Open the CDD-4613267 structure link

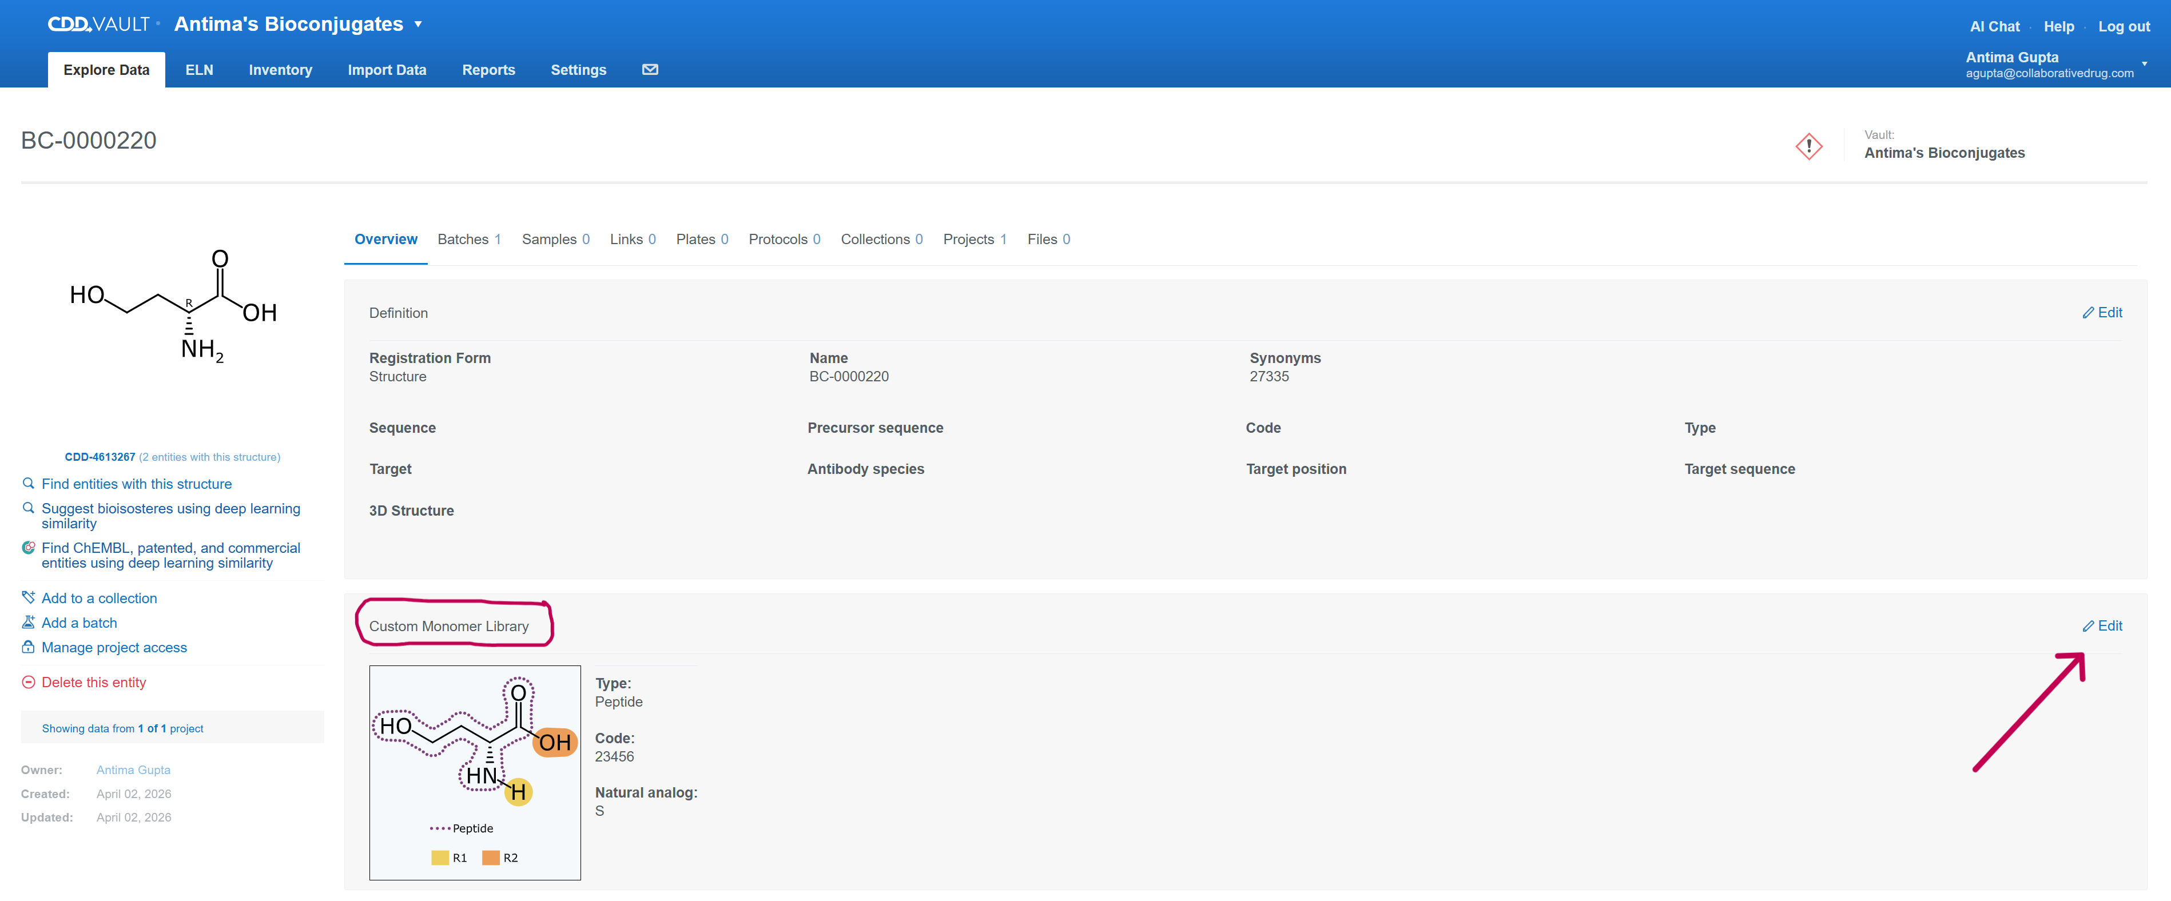100,457
